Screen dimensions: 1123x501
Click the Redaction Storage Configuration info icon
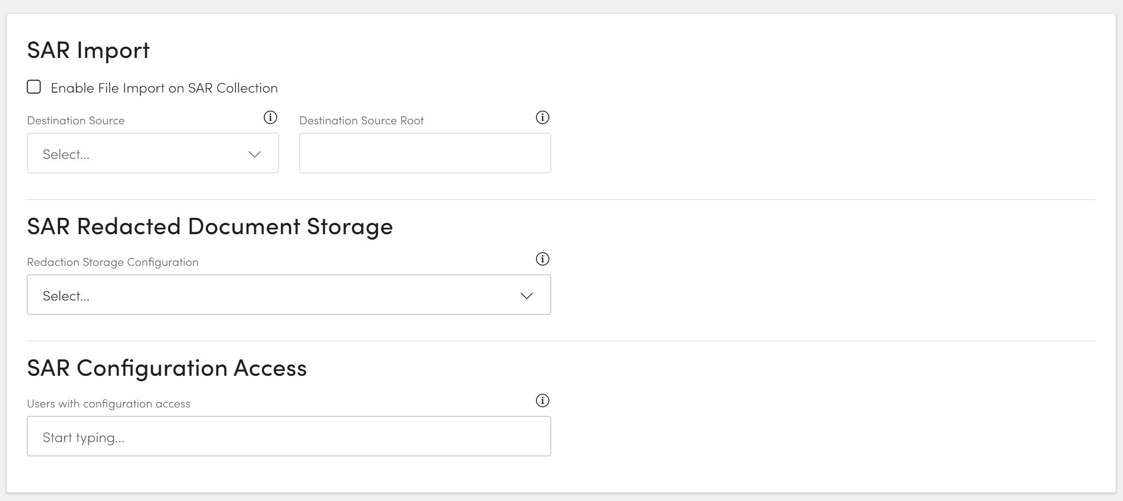tap(542, 259)
